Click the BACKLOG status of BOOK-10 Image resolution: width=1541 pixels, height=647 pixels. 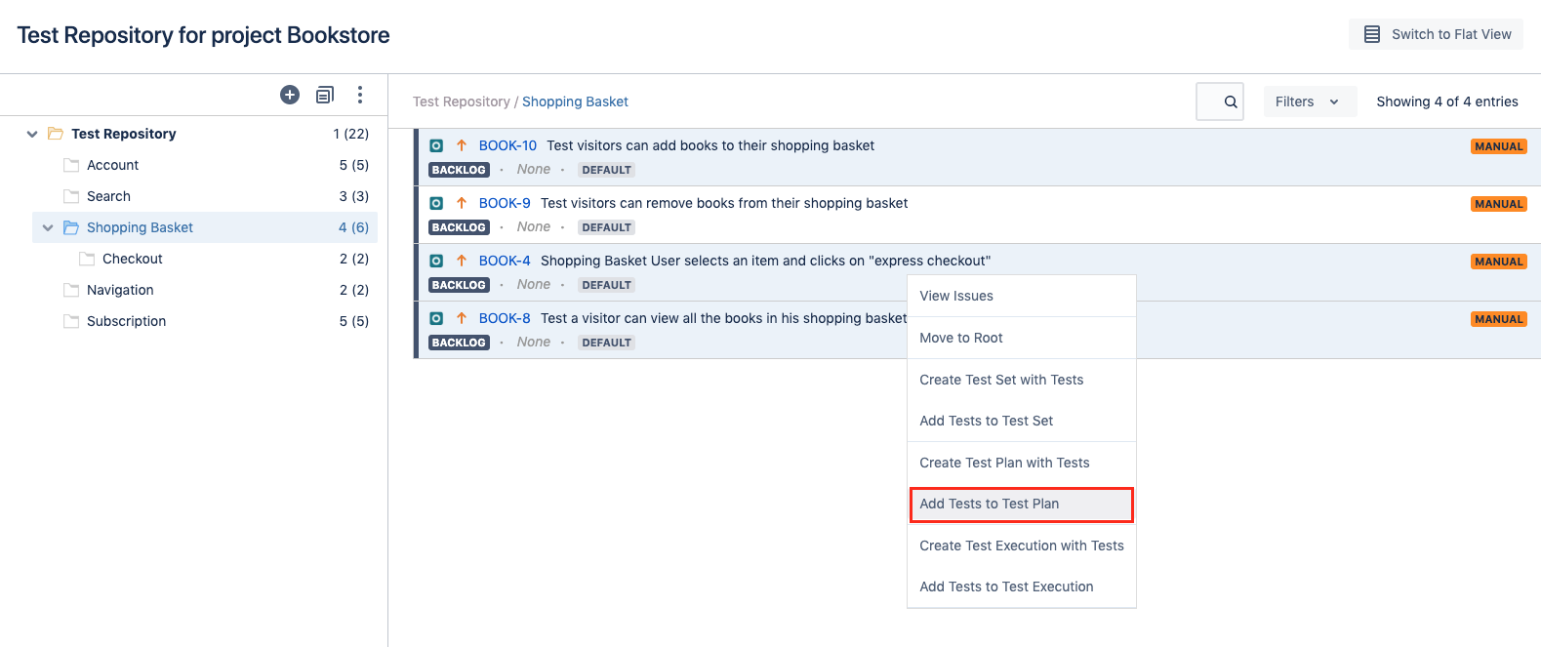click(x=459, y=170)
